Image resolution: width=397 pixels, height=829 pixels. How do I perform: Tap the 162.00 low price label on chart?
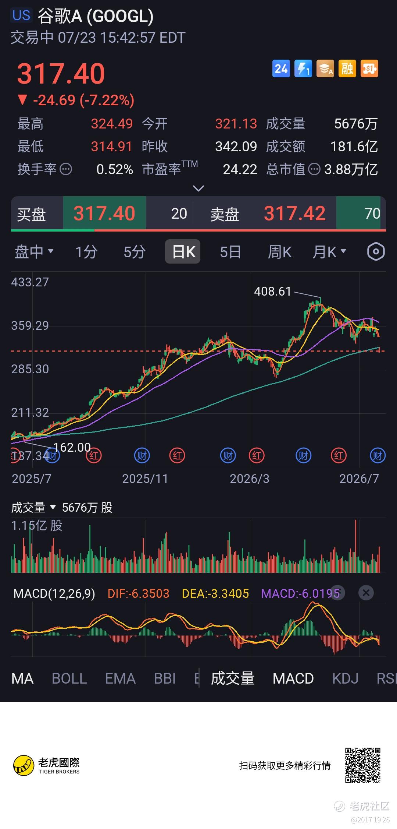pos(72,447)
